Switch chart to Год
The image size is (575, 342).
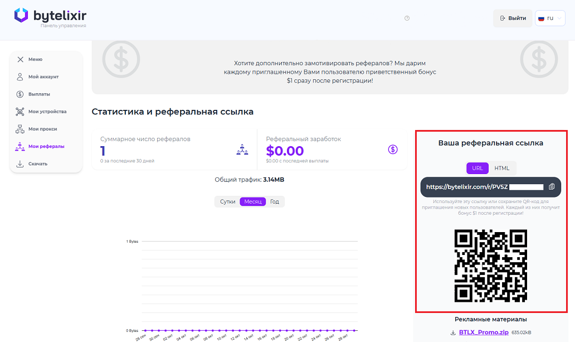coord(275,201)
